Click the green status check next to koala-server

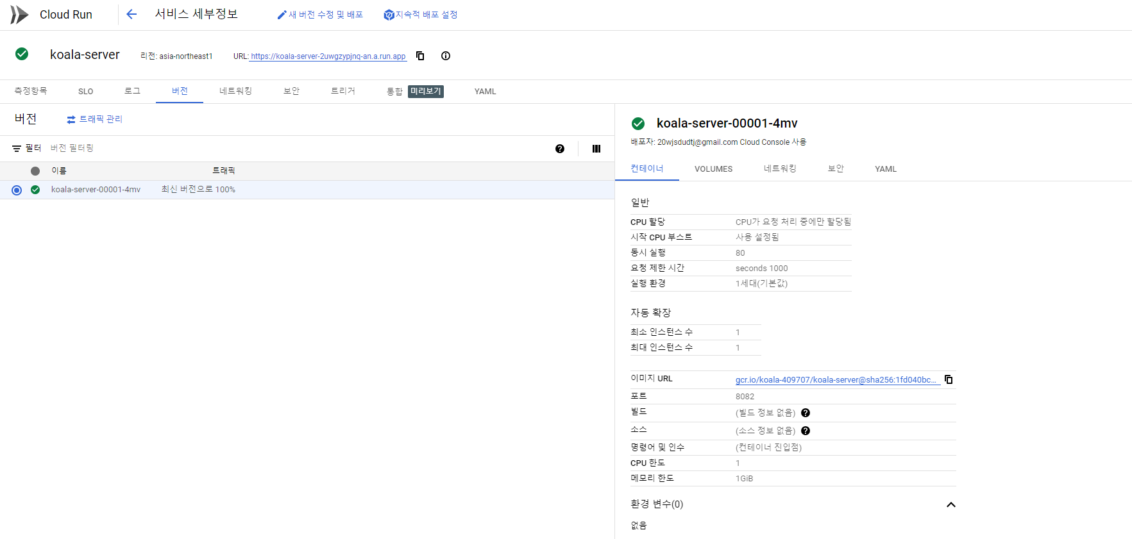coord(22,54)
